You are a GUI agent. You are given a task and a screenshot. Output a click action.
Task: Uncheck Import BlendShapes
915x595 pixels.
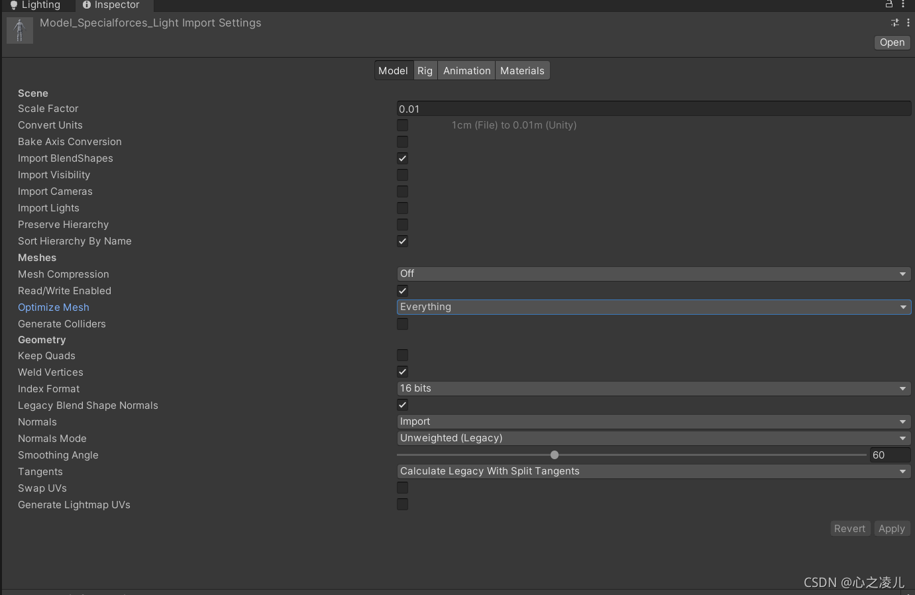[402, 158]
